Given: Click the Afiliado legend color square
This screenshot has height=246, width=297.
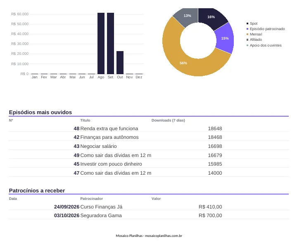Looking at the screenshot, I should [247, 40].
